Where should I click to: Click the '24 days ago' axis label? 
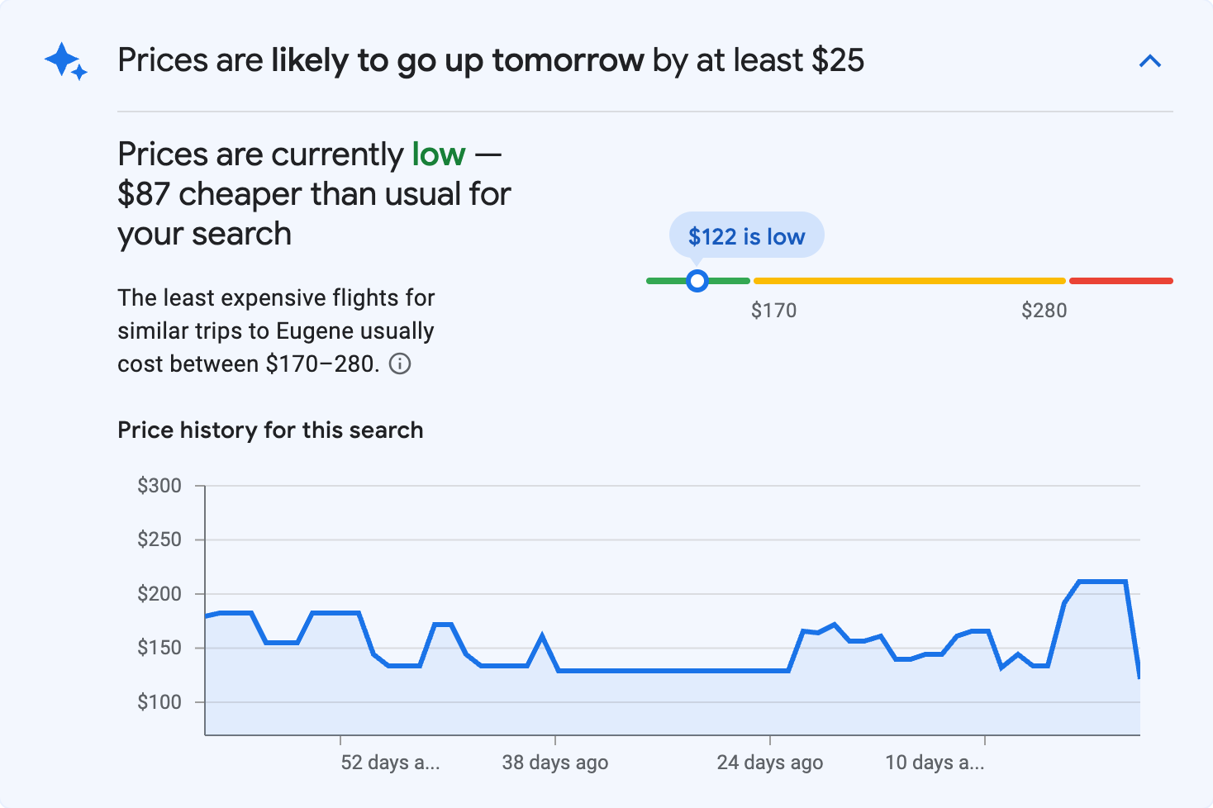pyautogui.click(x=769, y=763)
